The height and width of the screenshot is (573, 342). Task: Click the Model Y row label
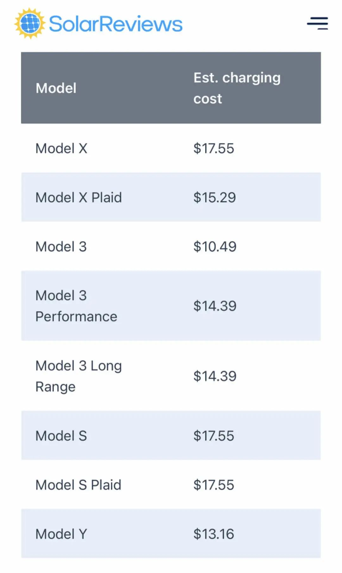tap(61, 534)
